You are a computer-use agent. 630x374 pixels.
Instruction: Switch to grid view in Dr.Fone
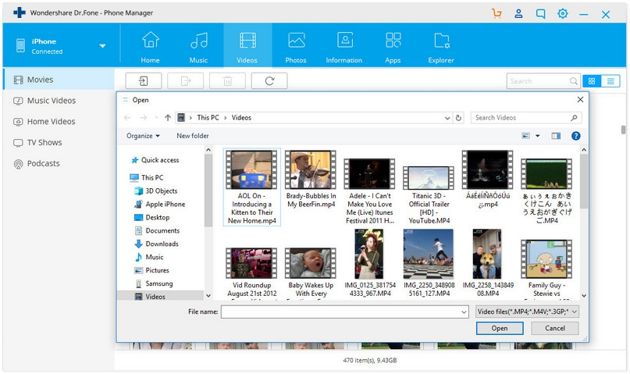592,81
